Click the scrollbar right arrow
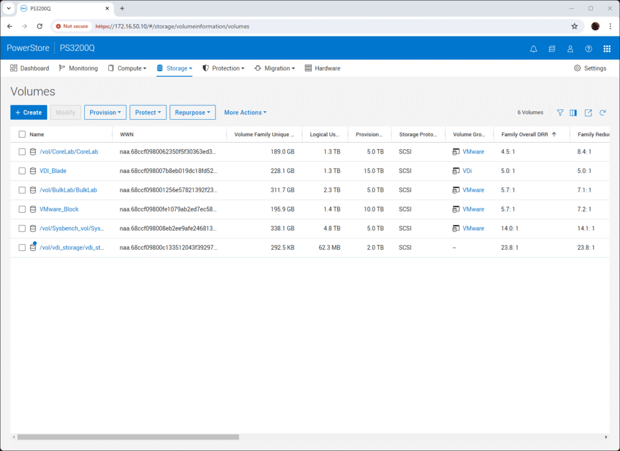620x451 pixels. point(605,437)
